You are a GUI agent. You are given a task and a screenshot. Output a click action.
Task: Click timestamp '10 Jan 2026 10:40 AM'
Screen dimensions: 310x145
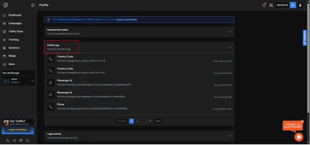pyautogui.click(x=222, y=73)
